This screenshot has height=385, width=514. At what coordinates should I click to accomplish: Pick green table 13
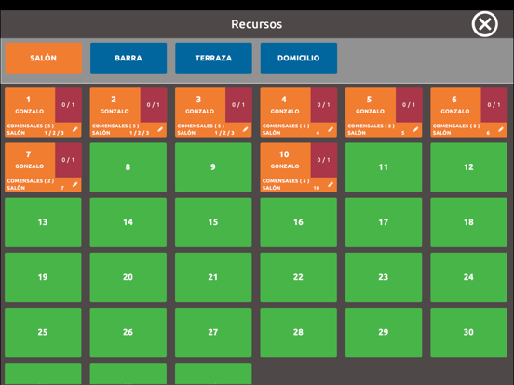43,222
